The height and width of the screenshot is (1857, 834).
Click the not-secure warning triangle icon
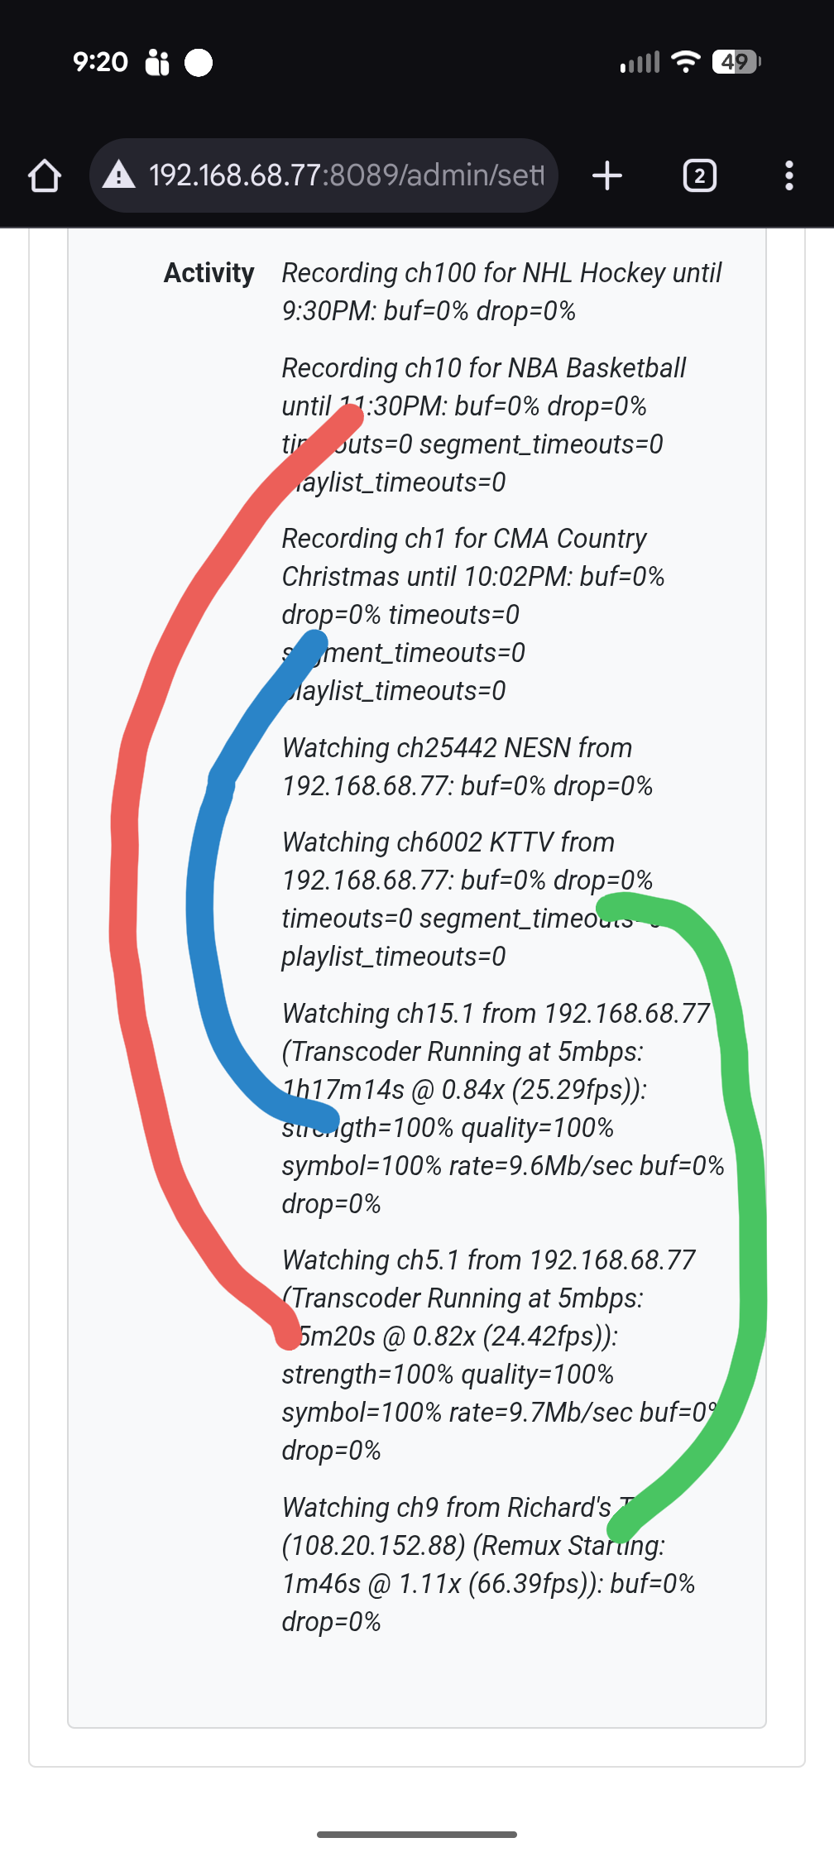pyautogui.click(x=119, y=175)
